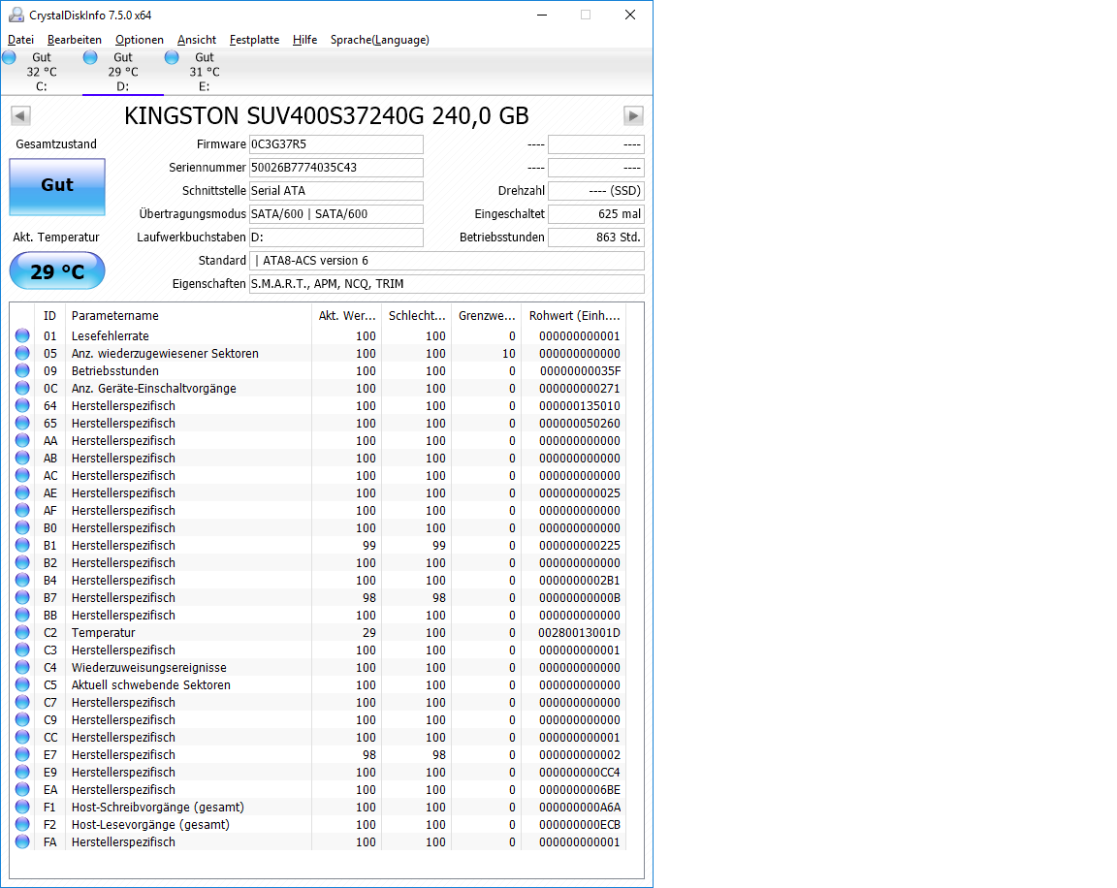1117x888 pixels.
Task: Open the Hilfe menu
Action: [304, 40]
